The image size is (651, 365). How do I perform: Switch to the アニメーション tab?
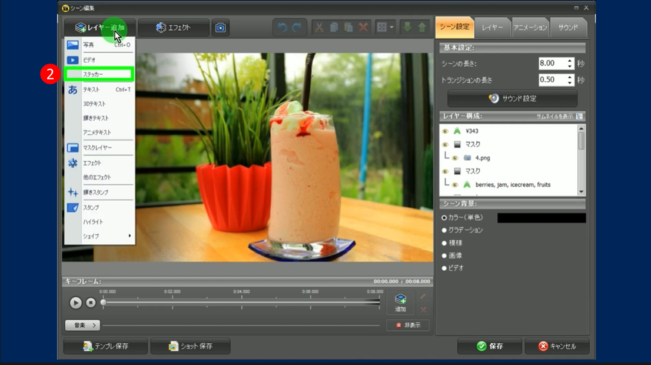(530, 28)
